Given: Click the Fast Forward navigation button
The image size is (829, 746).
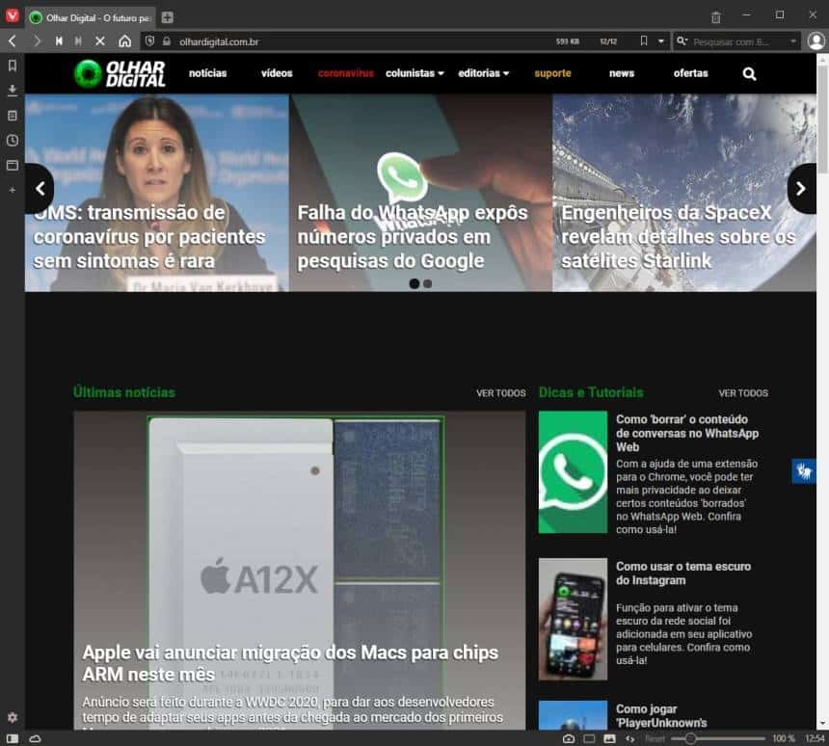Looking at the screenshot, I should 78,40.
